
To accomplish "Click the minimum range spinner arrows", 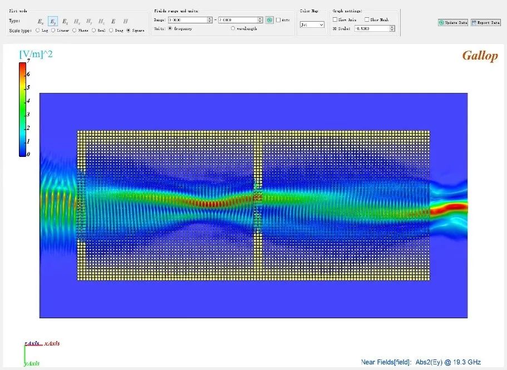I will tap(209, 20).
